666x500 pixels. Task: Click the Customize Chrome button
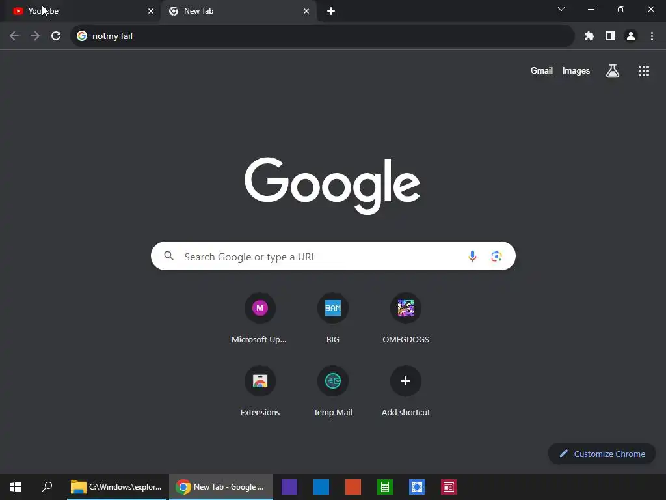(x=602, y=454)
